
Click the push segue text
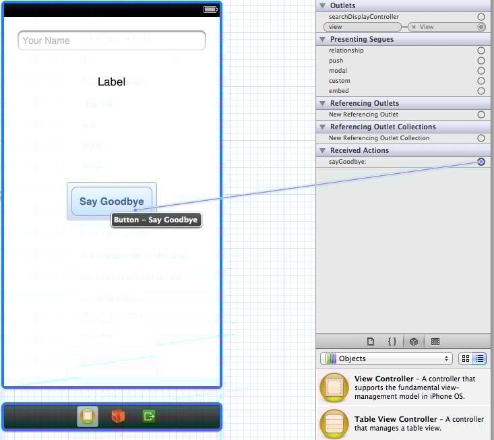(336, 61)
